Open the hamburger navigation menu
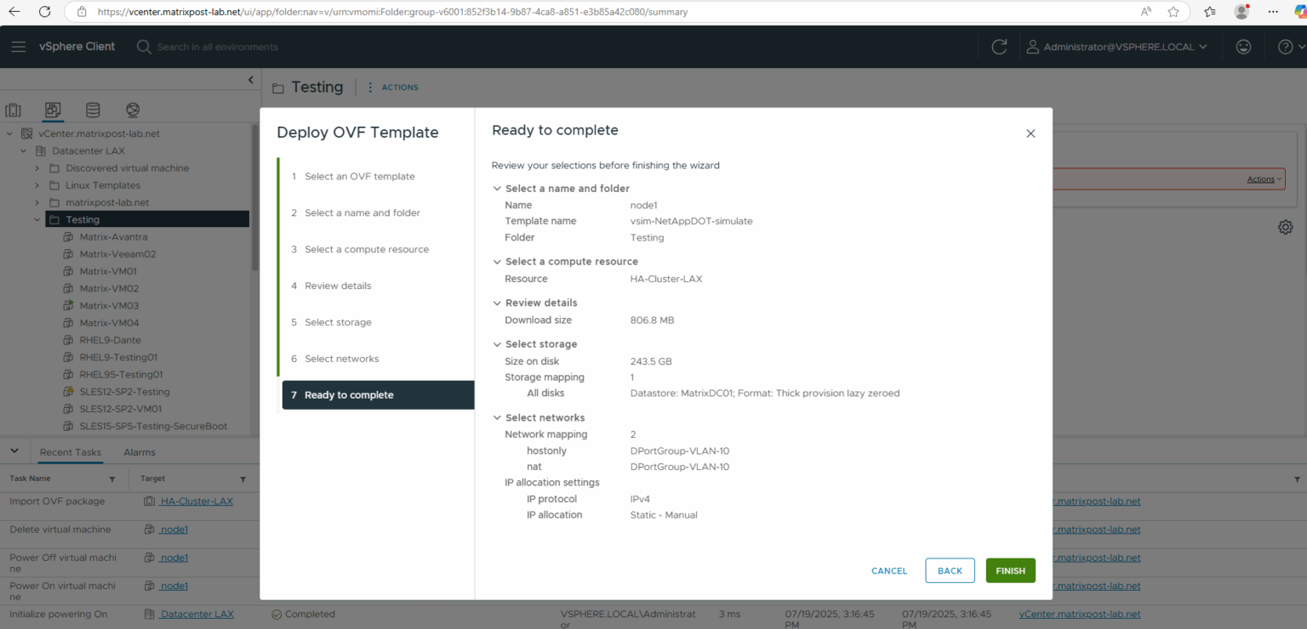This screenshot has width=1307, height=629. pyautogui.click(x=19, y=47)
